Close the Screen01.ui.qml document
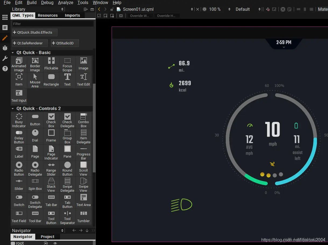Image resolution: width=328 pixels, height=245 pixels. (197, 9)
